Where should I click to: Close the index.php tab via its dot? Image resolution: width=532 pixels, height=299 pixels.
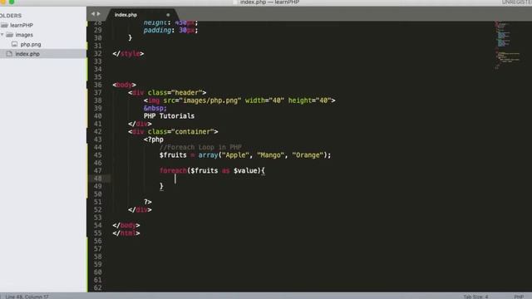tap(168, 15)
